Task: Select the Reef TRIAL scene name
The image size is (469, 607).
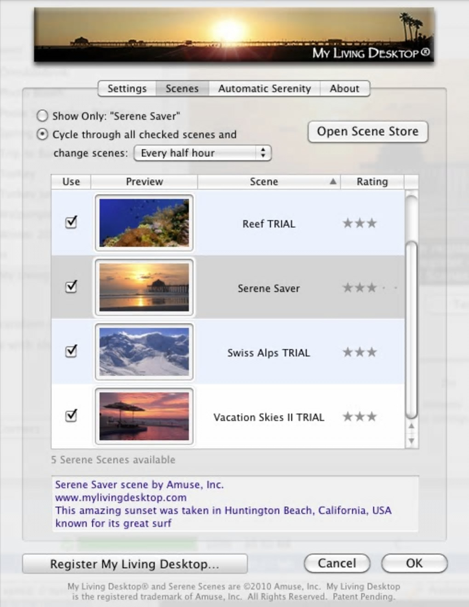Action: [x=269, y=224]
